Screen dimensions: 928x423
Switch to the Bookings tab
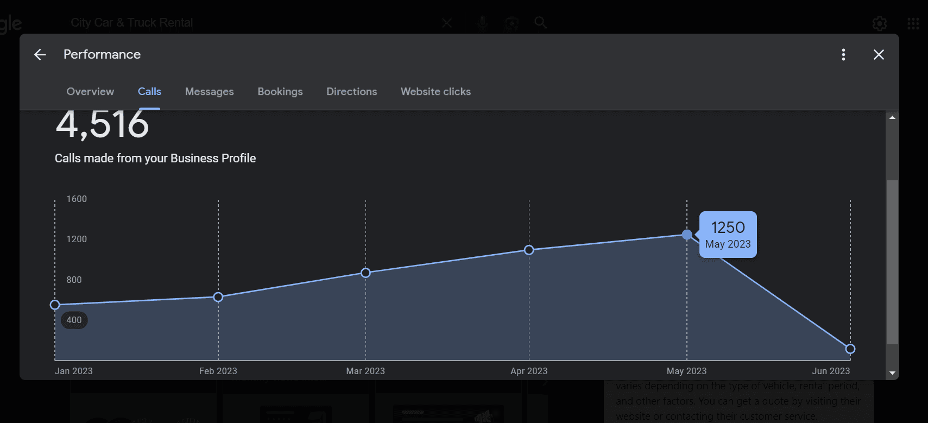280,92
